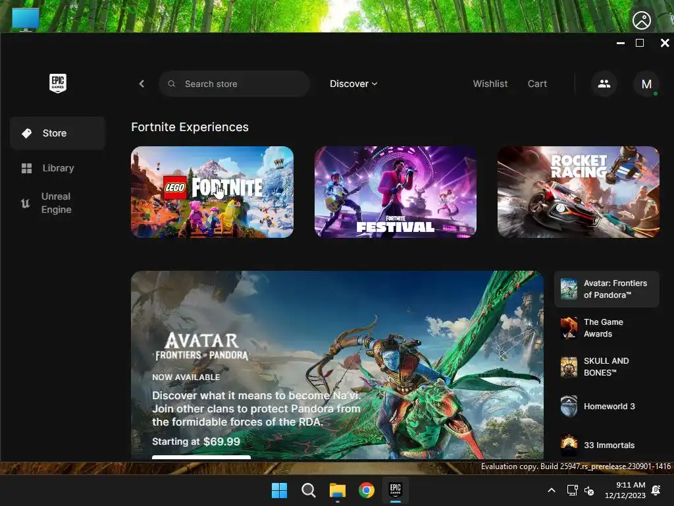The image size is (674, 506).
Task: Open the Cart page
Action: pyautogui.click(x=537, y=84)
